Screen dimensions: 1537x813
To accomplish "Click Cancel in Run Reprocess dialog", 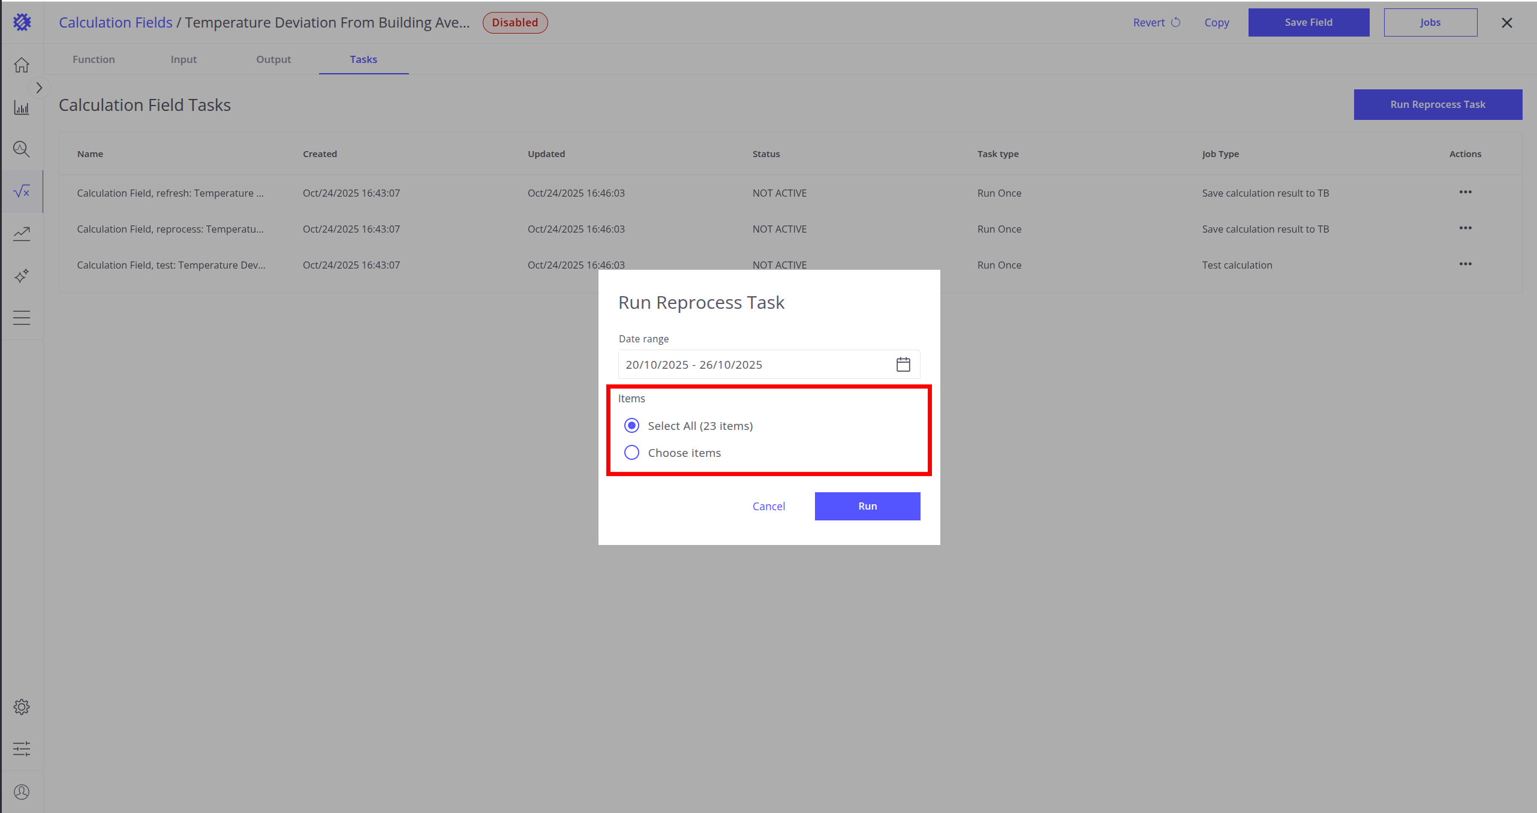I will [x=768, y=506].
